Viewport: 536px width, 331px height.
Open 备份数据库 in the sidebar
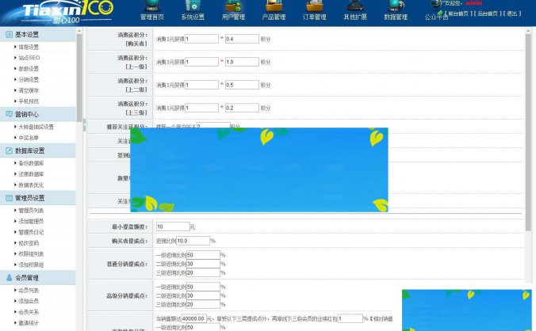coord(31,163)
